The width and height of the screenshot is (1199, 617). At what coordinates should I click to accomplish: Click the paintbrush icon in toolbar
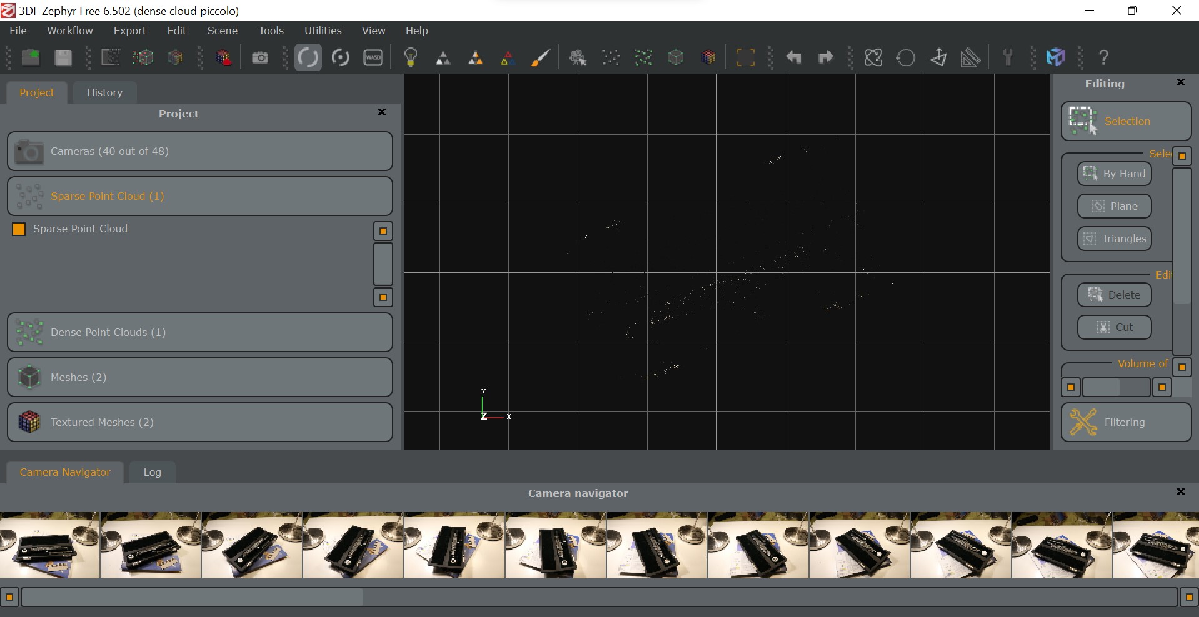pos(540,58)
